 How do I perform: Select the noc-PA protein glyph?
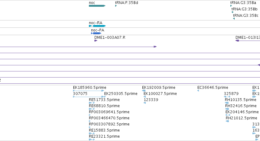pos(96,33)
